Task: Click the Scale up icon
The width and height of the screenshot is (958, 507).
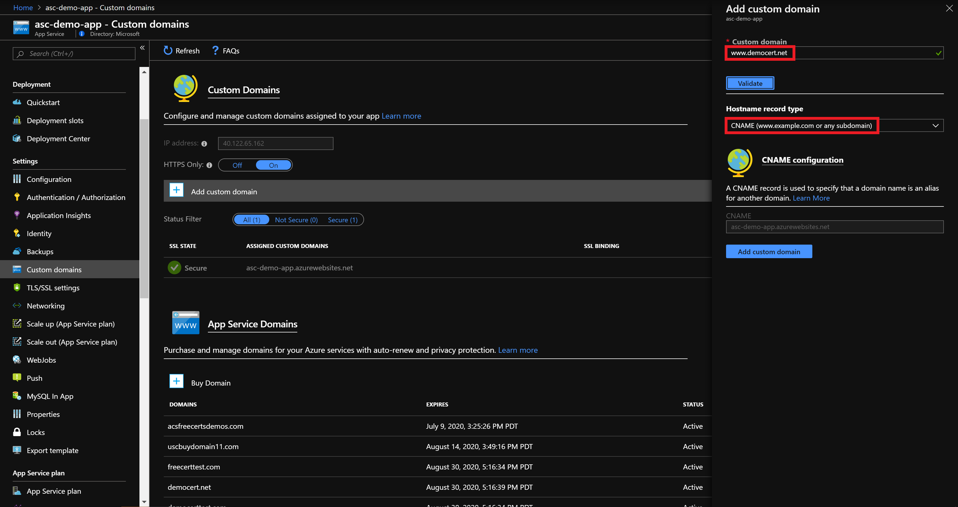Action: pyautogui.click(x=17, y=323)
